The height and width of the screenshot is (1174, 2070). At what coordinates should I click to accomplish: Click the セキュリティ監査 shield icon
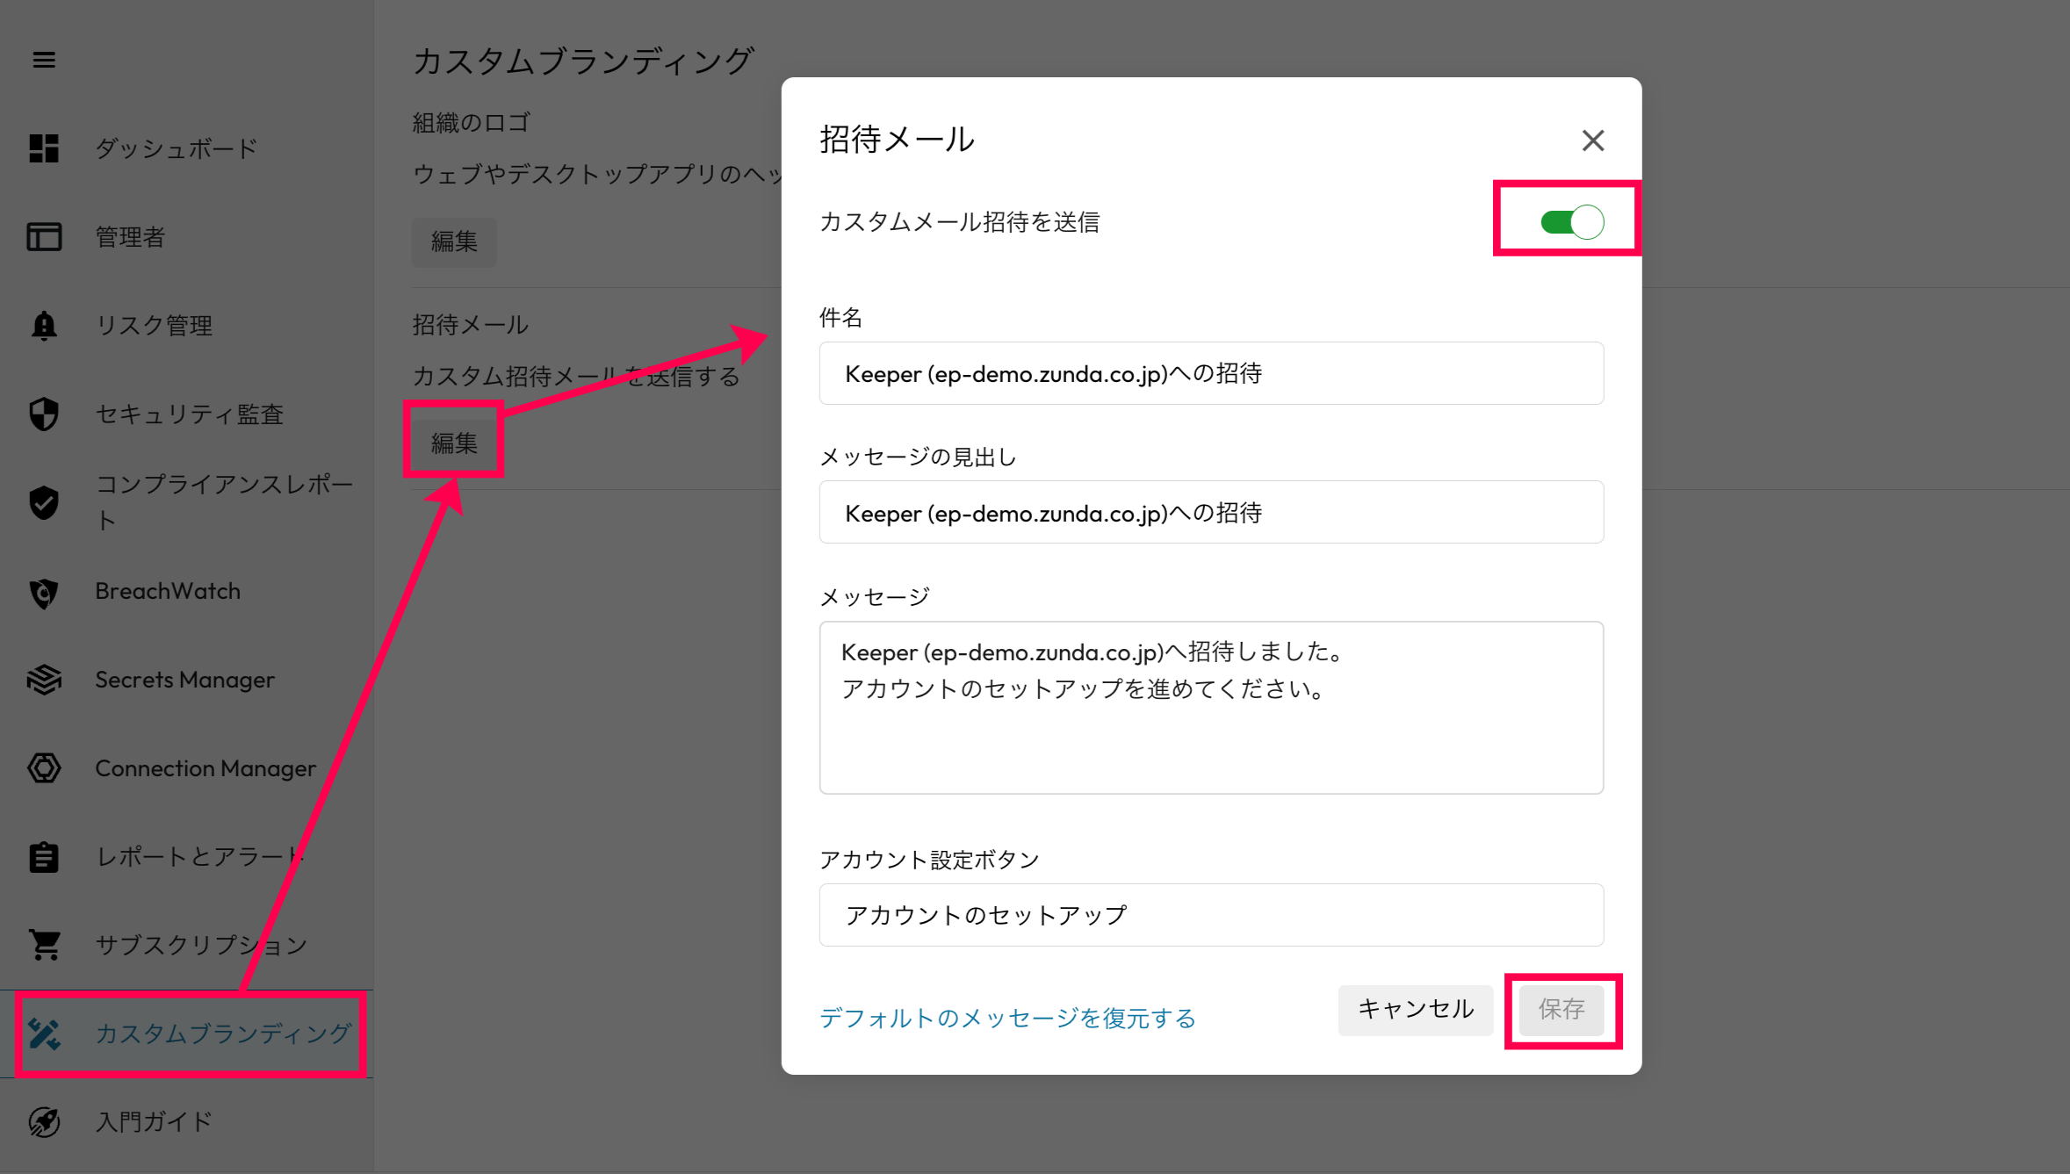coord(44,414)
